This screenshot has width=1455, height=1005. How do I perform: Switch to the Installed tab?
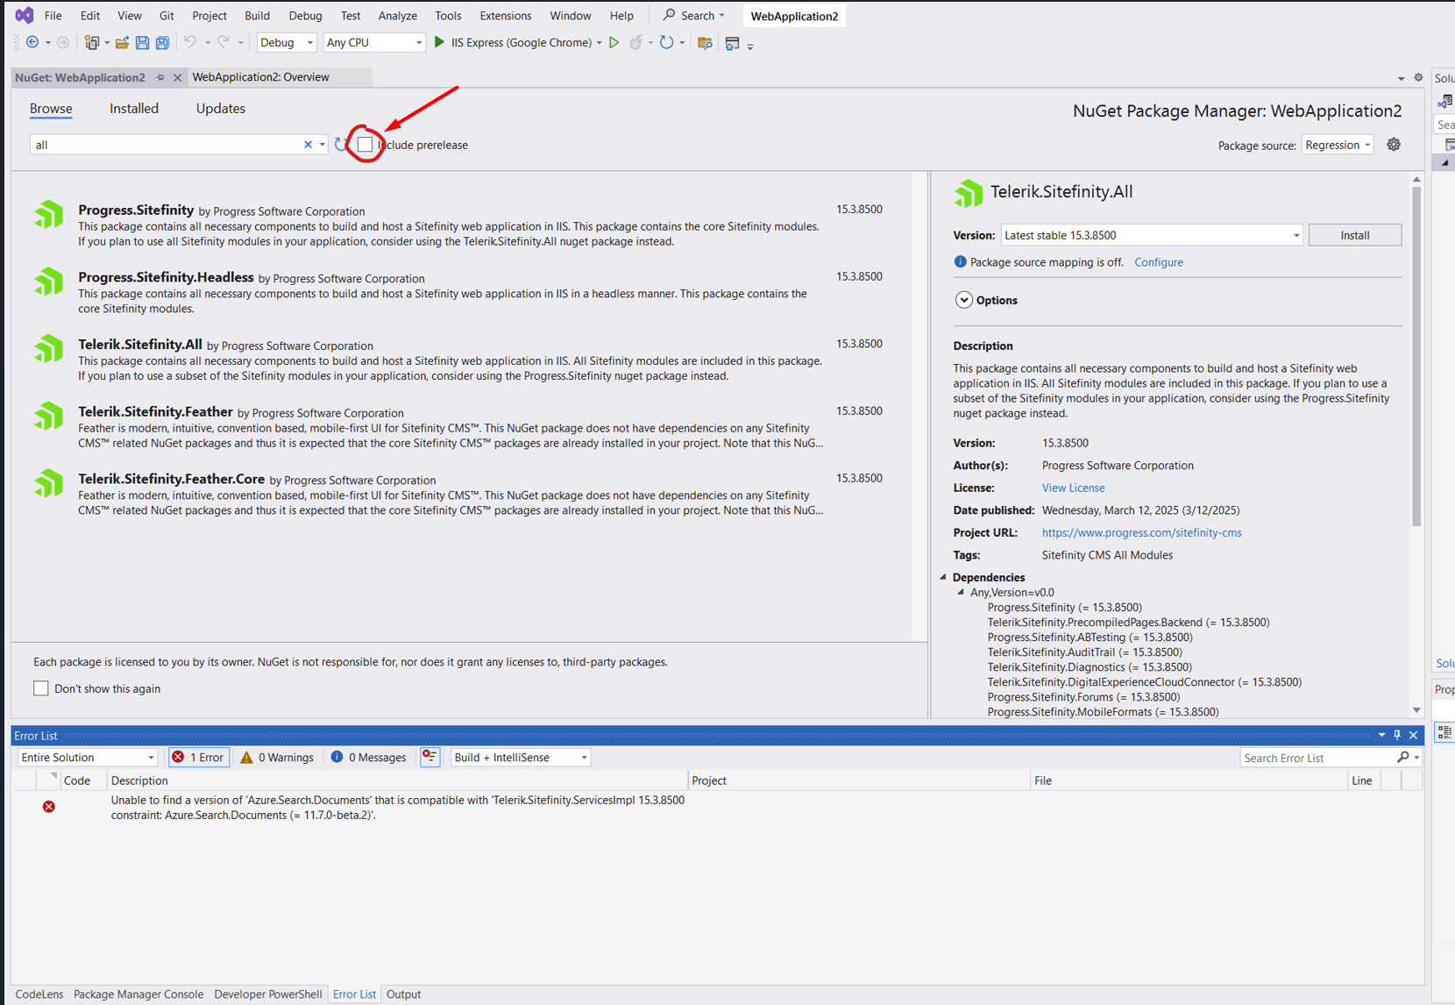(x=133, y=108)
